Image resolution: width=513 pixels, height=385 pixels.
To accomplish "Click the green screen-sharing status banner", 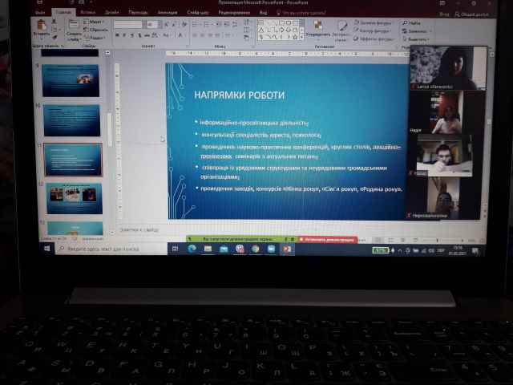I will tap(241, 239).
